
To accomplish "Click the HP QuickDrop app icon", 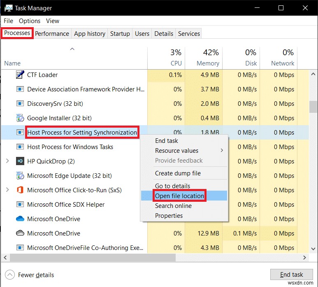I will (20, 161).
